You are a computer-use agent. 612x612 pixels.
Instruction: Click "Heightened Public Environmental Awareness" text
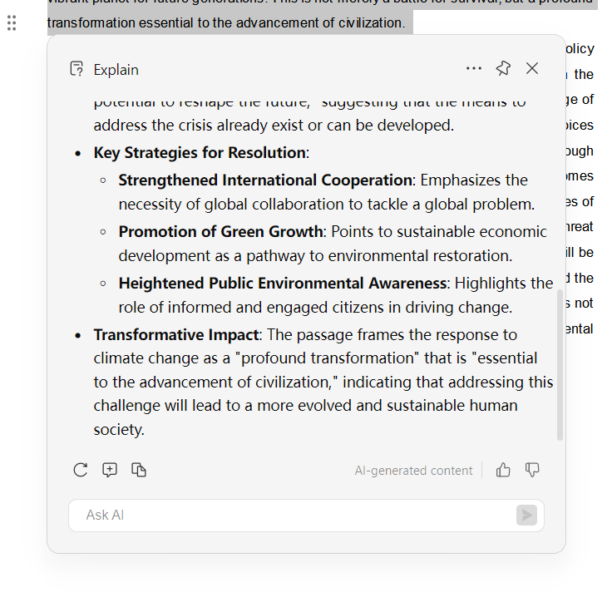(283, 284)
